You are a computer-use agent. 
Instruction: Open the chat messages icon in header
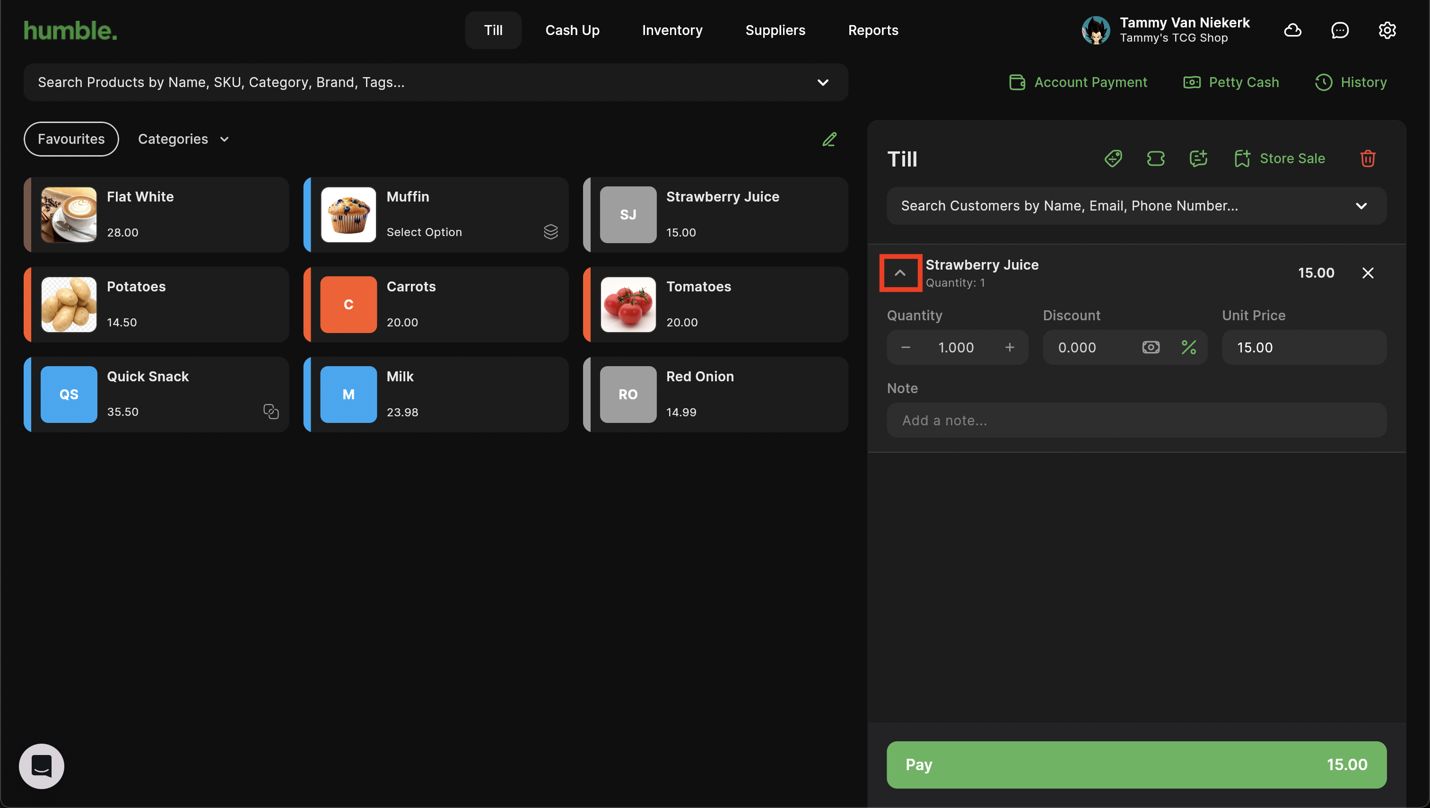1340,30
